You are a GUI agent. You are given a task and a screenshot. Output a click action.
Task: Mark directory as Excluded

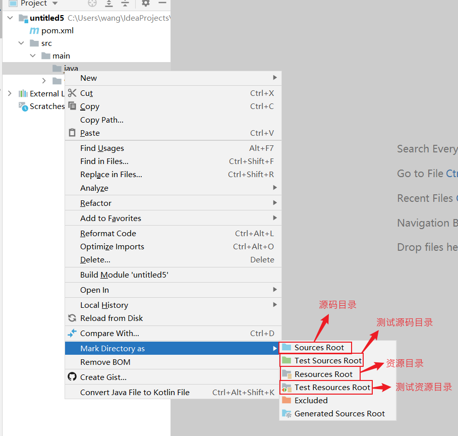(337, 400)
